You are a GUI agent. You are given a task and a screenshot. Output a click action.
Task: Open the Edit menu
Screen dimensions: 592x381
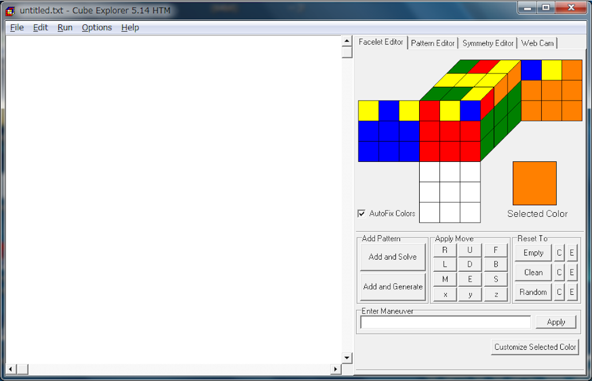click(x=40, y=28)
